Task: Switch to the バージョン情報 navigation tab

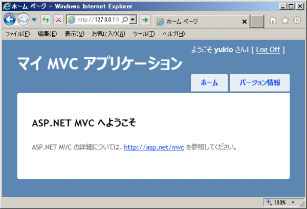Action: coord(259,82)
